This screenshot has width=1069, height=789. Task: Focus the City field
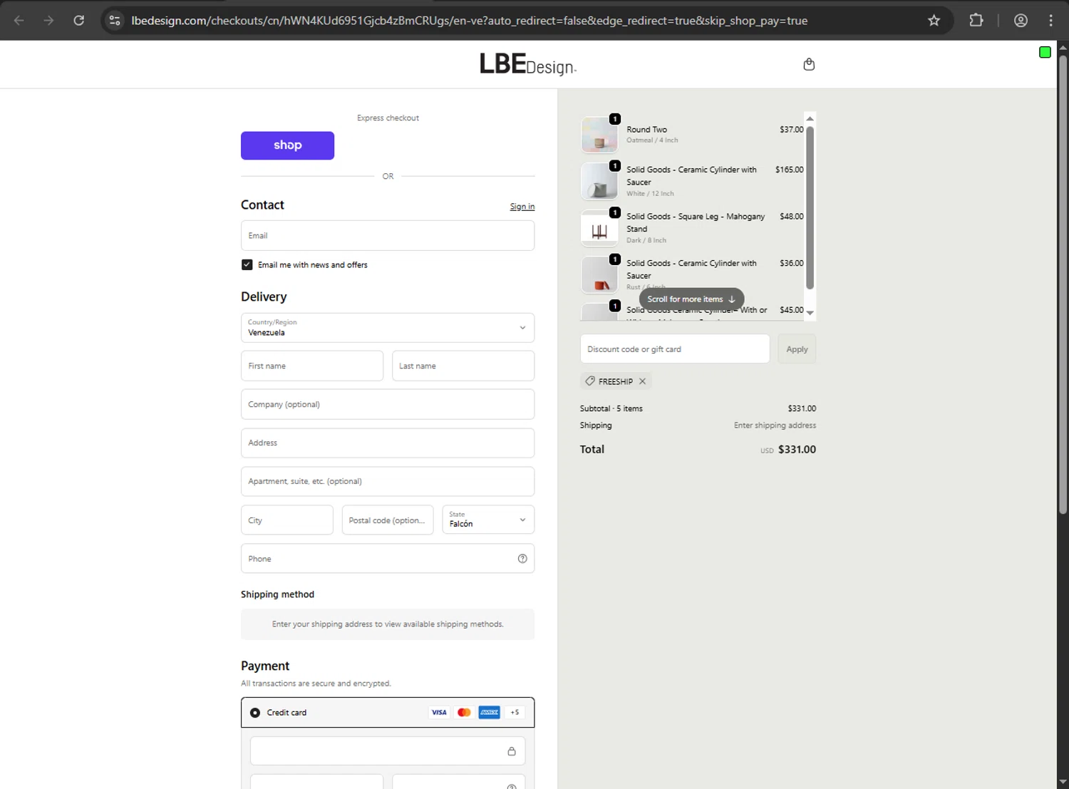coord(287,520)
